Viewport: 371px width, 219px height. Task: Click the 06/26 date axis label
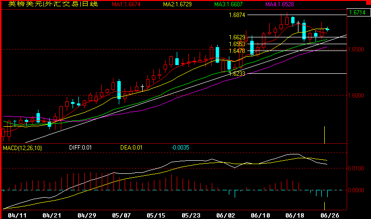pyautogui.click(x=330, y=215)
